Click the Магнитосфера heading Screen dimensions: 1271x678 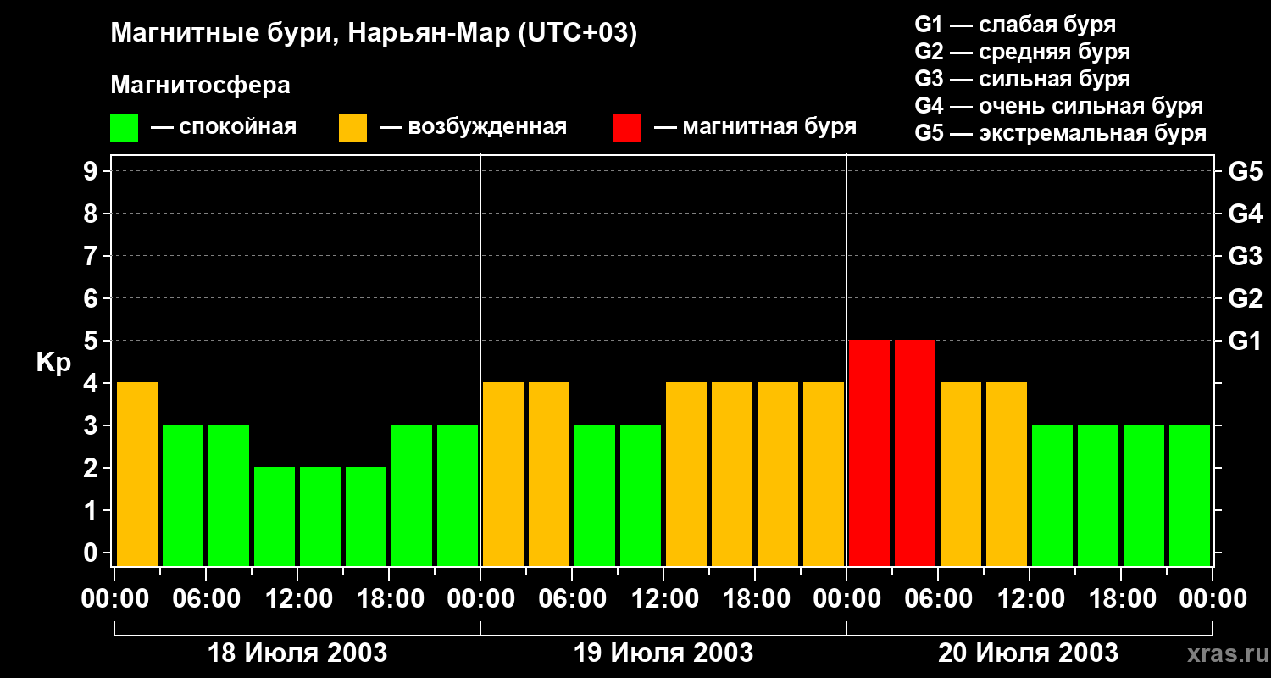click(200, 86)
